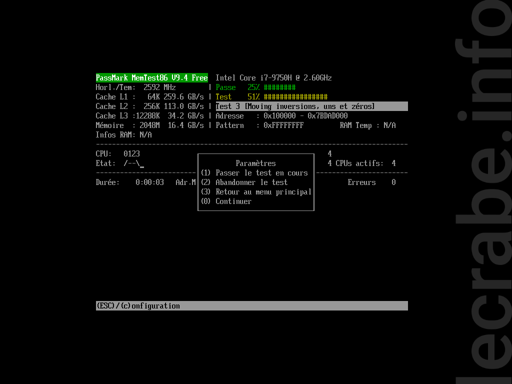Viewport: 512px width, 384px height.
Task: Click the yellow Test 51% progress bar
Action: tap(271, 96)
